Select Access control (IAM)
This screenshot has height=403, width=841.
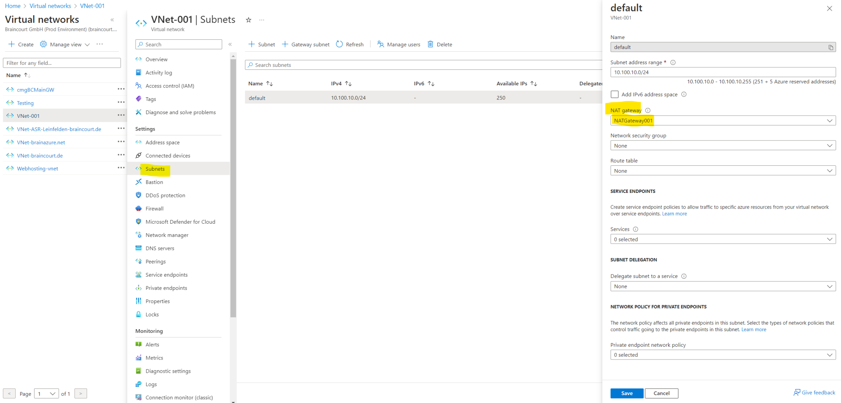click(169, 85)
